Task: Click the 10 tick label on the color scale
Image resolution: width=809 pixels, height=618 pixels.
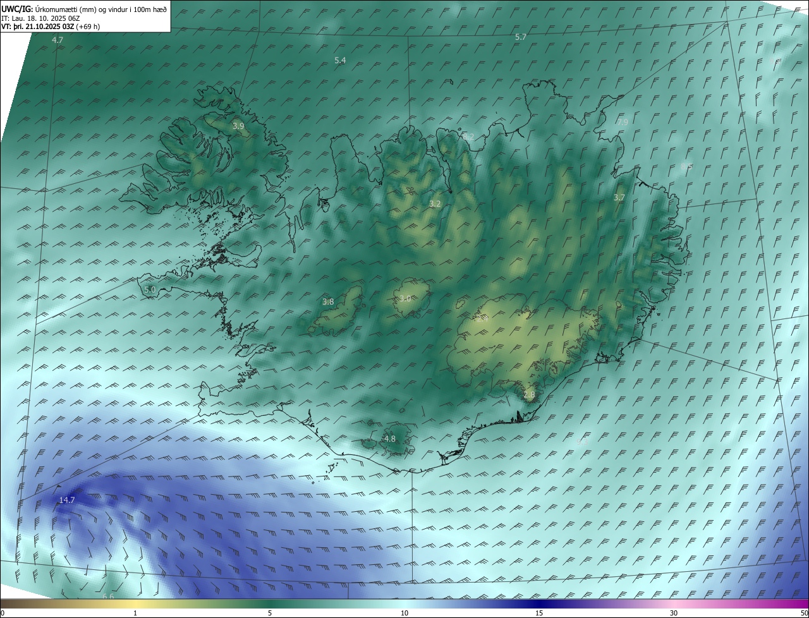Action: [x=404, y=613]
